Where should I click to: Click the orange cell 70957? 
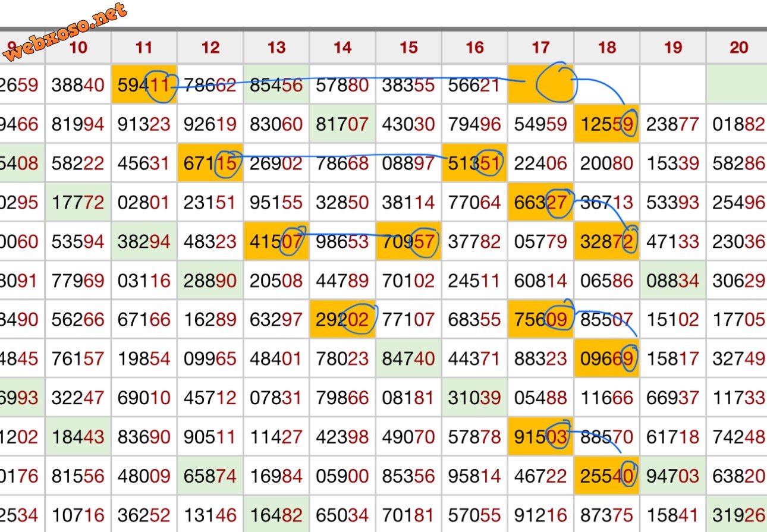pos(408,241)
